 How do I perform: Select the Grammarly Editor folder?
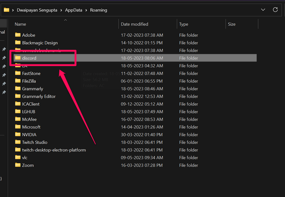tap(39, 97)
